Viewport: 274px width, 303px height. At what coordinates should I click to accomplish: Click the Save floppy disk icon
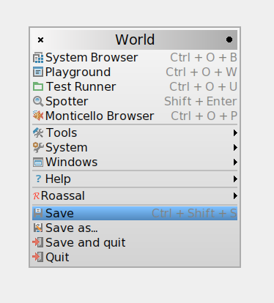coord(38,213)
